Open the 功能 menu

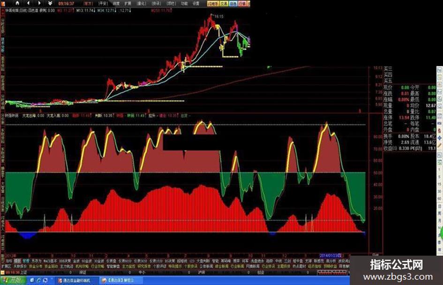pyautogui.click(x=184, y=4)
